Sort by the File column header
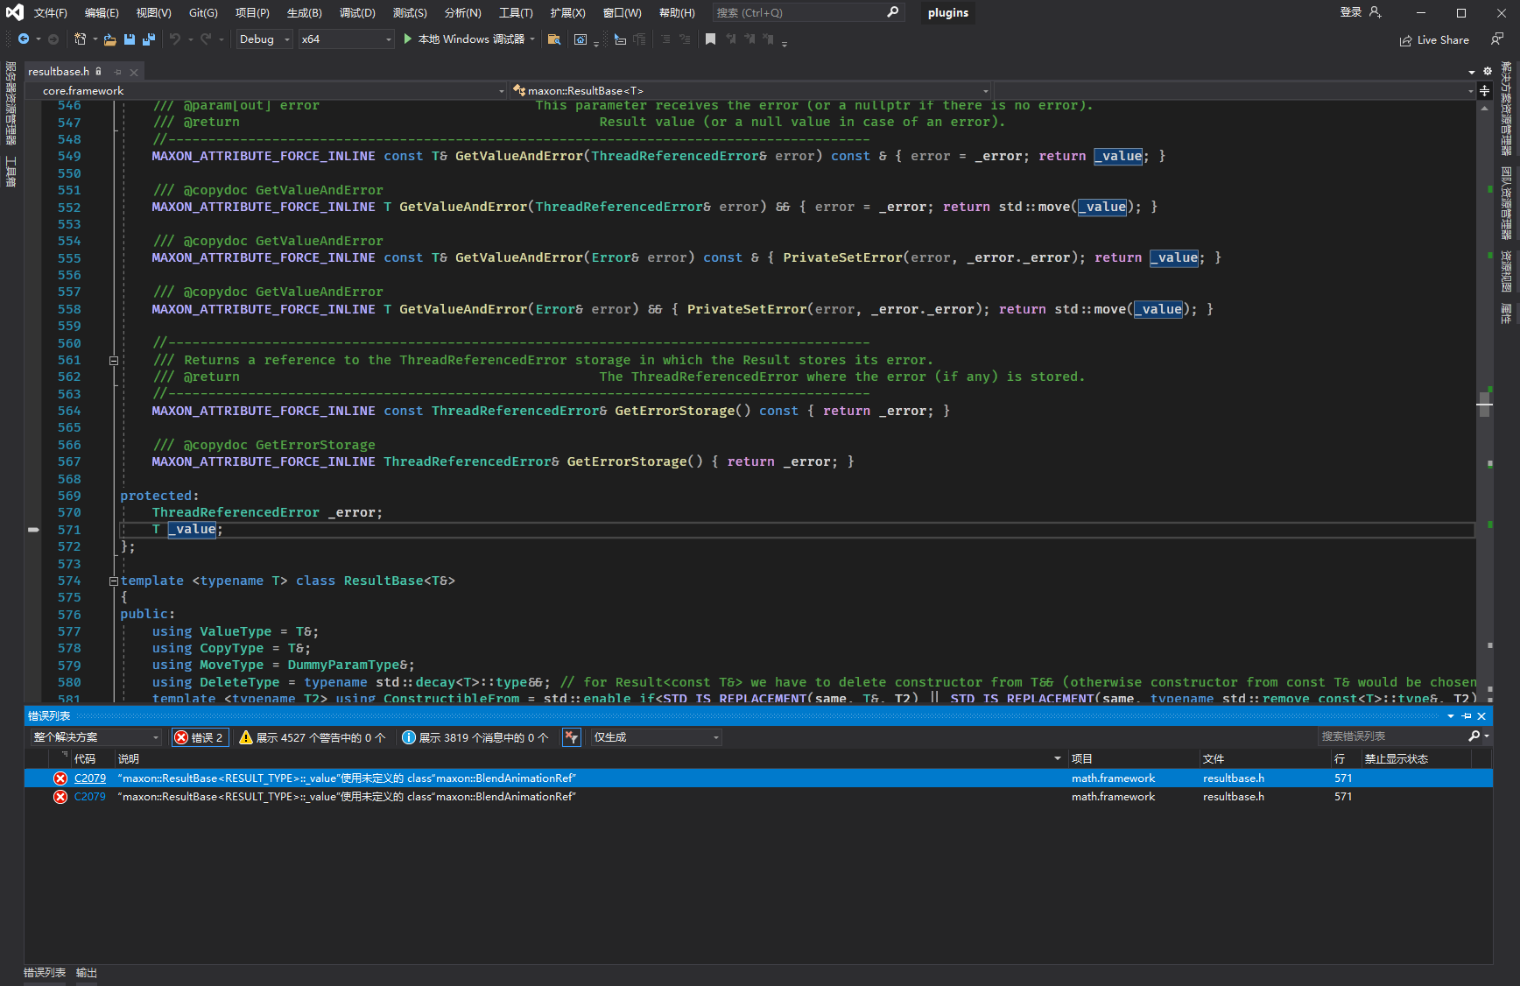The image size is (1520, 986). pos(1264,759)
